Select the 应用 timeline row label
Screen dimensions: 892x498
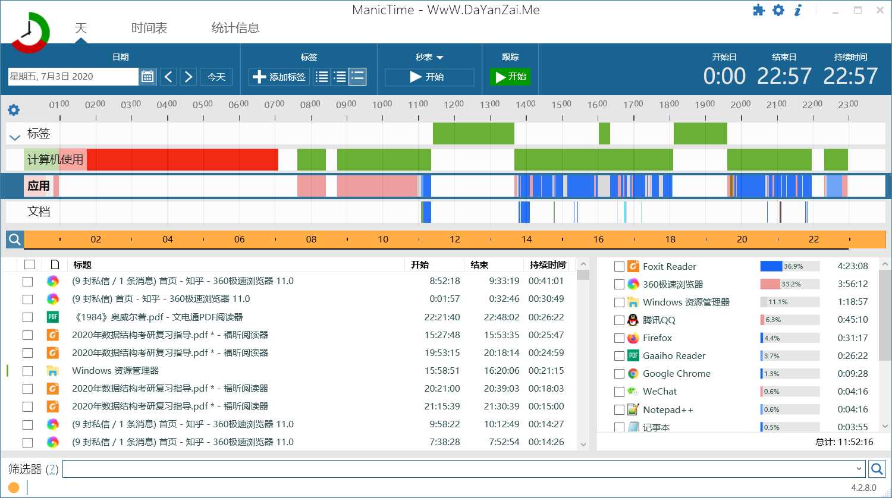click(x=39, y=186)
